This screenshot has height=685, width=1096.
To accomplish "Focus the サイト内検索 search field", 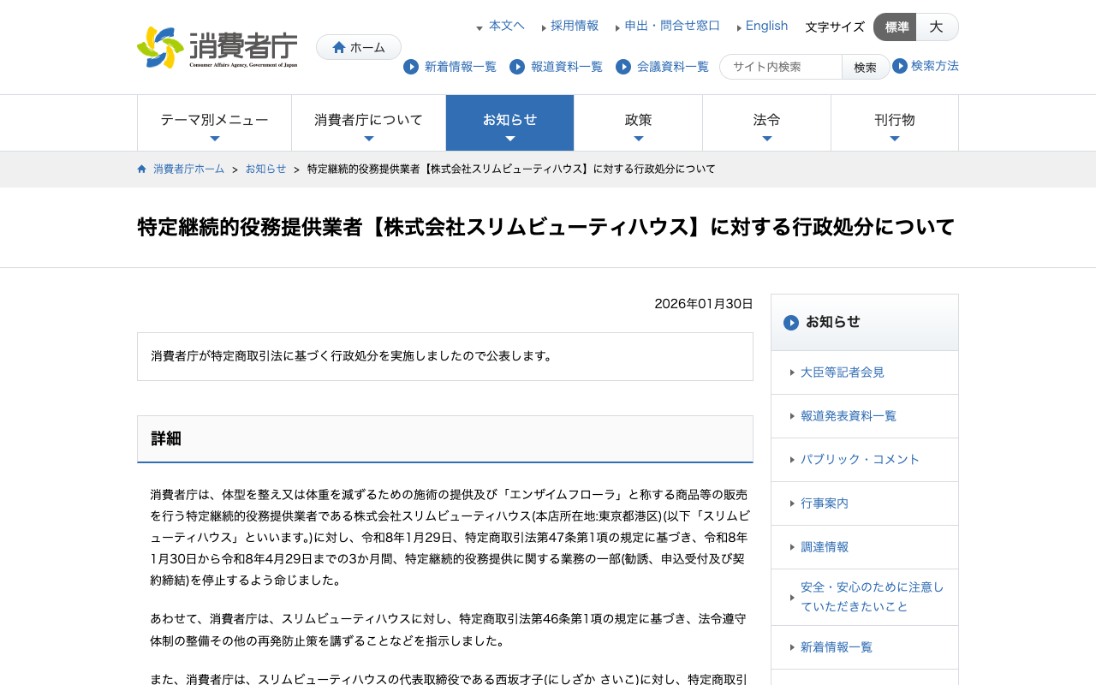I will (781, 67).
